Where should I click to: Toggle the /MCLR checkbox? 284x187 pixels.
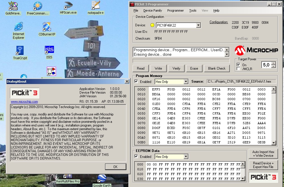point(238,68)
